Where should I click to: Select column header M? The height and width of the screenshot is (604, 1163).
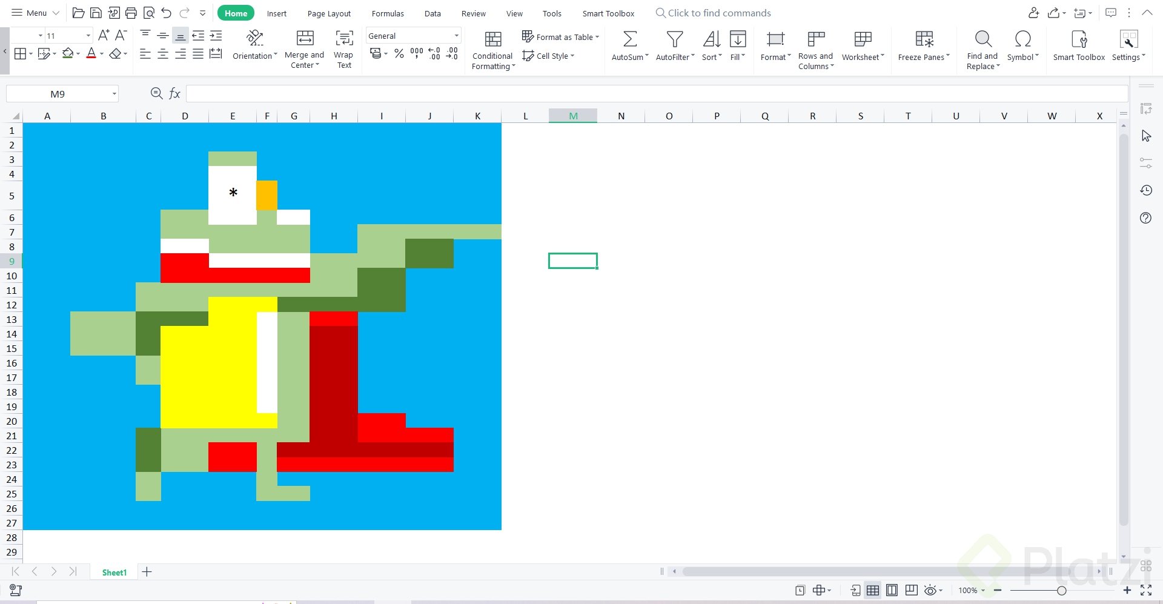pyautogui.click(x=573, y=116)
